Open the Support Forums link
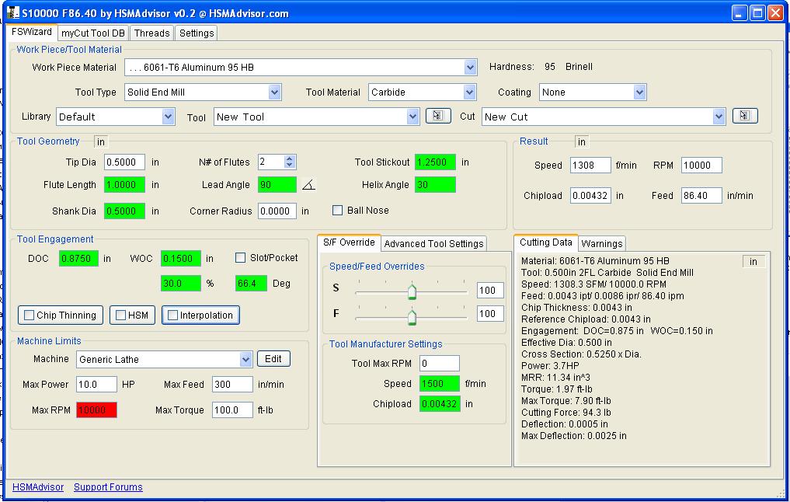The height and width of the screenshot is (502, 790). tap(108, 487)
